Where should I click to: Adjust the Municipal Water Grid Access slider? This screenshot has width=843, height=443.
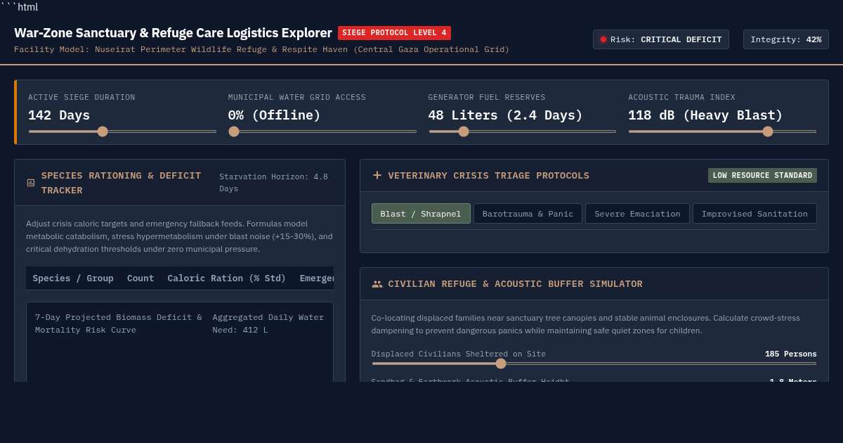(x=322, y=131)
